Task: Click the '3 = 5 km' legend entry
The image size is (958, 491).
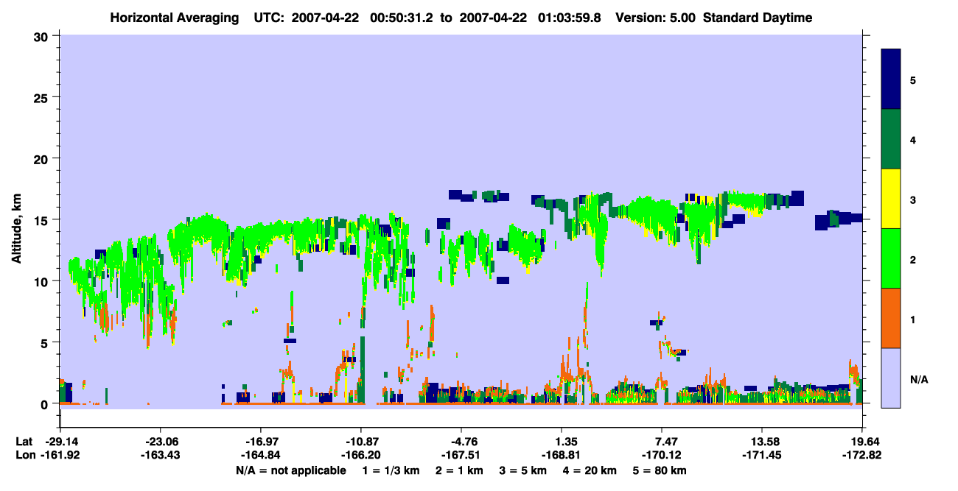Action: pyautogui.click(x=522, y=470)
